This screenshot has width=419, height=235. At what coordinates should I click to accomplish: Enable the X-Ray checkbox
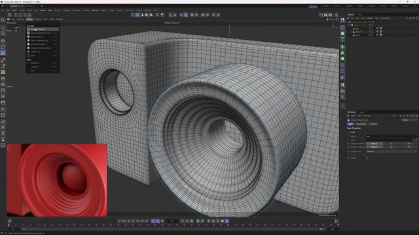click(x=367, y=158)
